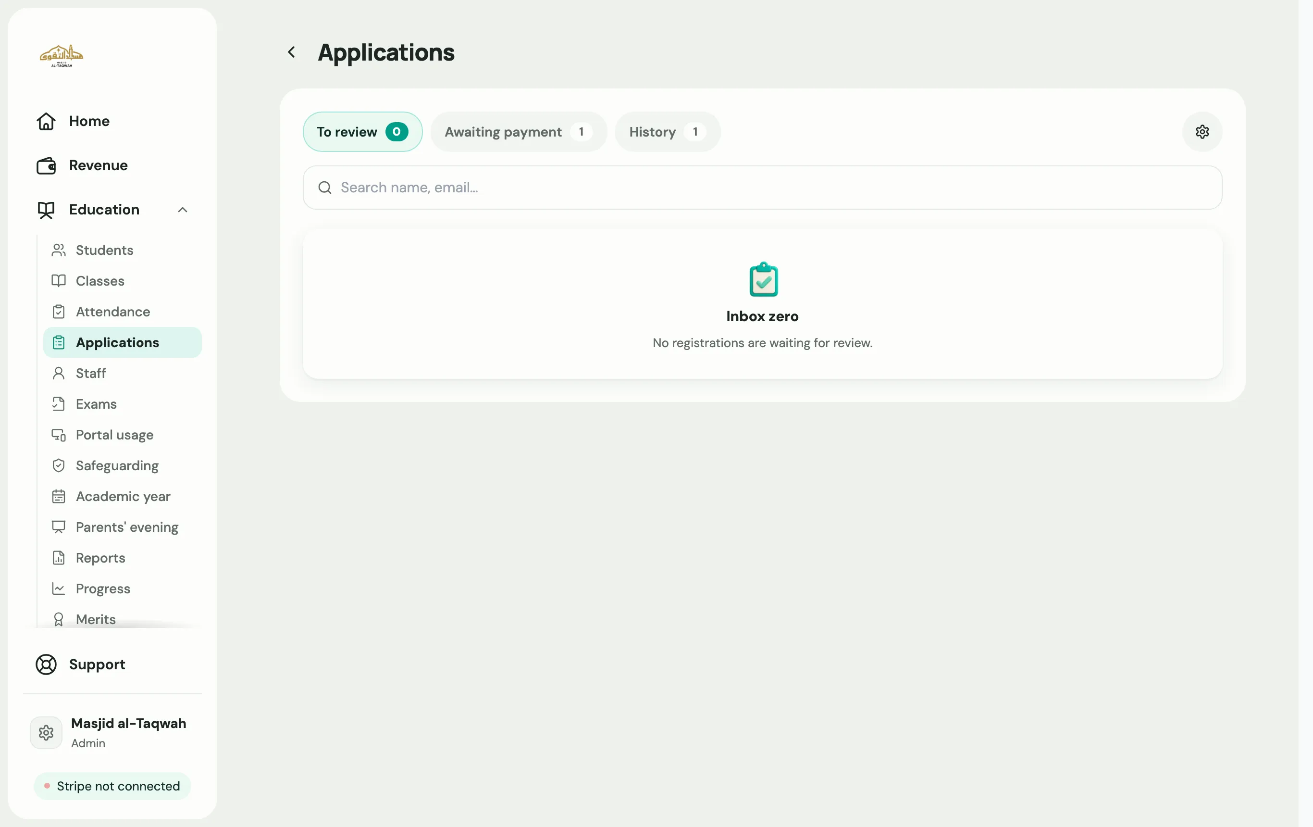Viewport: 1313px width, 827px height.
Task: Open Merits in sidebar
Action: [x=122, y=619]
